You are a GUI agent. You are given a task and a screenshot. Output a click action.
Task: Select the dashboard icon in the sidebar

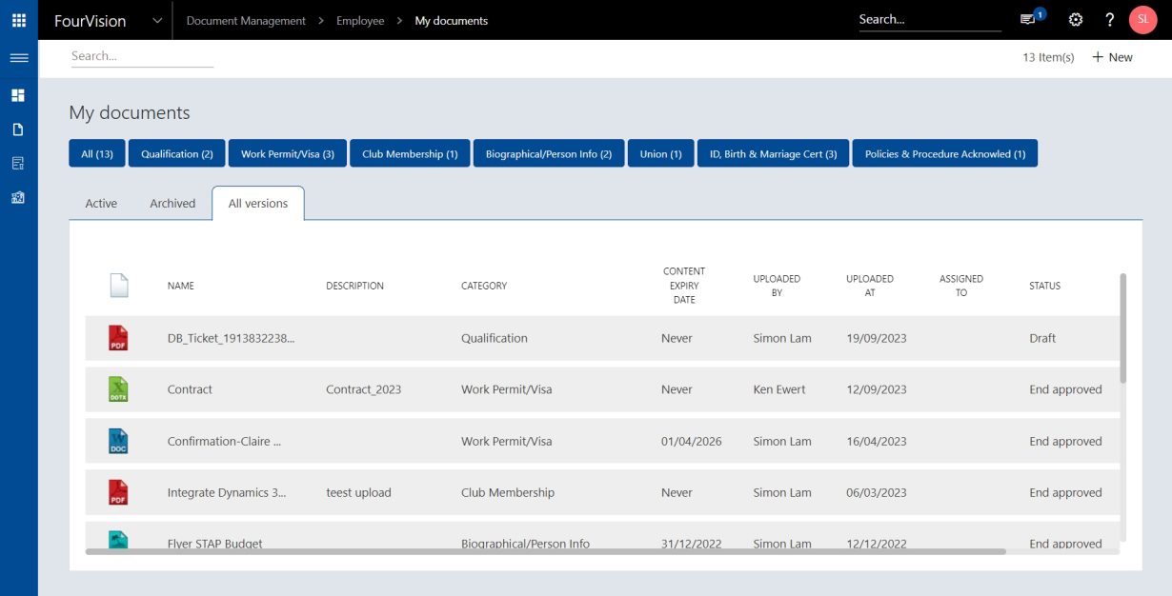[18, 94]
